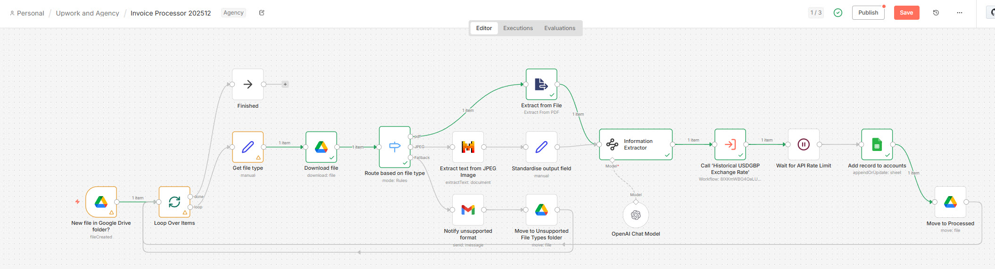This screenshot has width=995, height=269.
Task: Click the Publish button
Action: [x=868, y=13]
